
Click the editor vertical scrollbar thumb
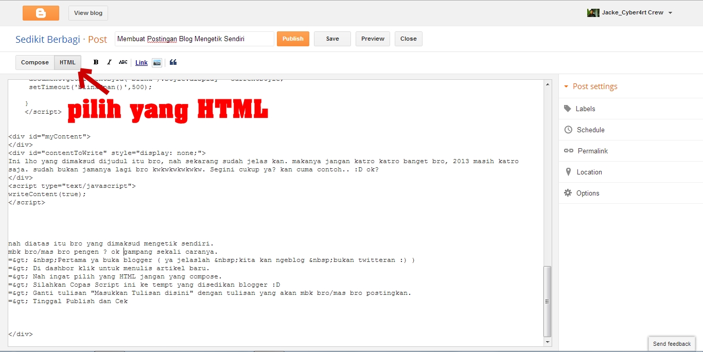tap(548, 301)
